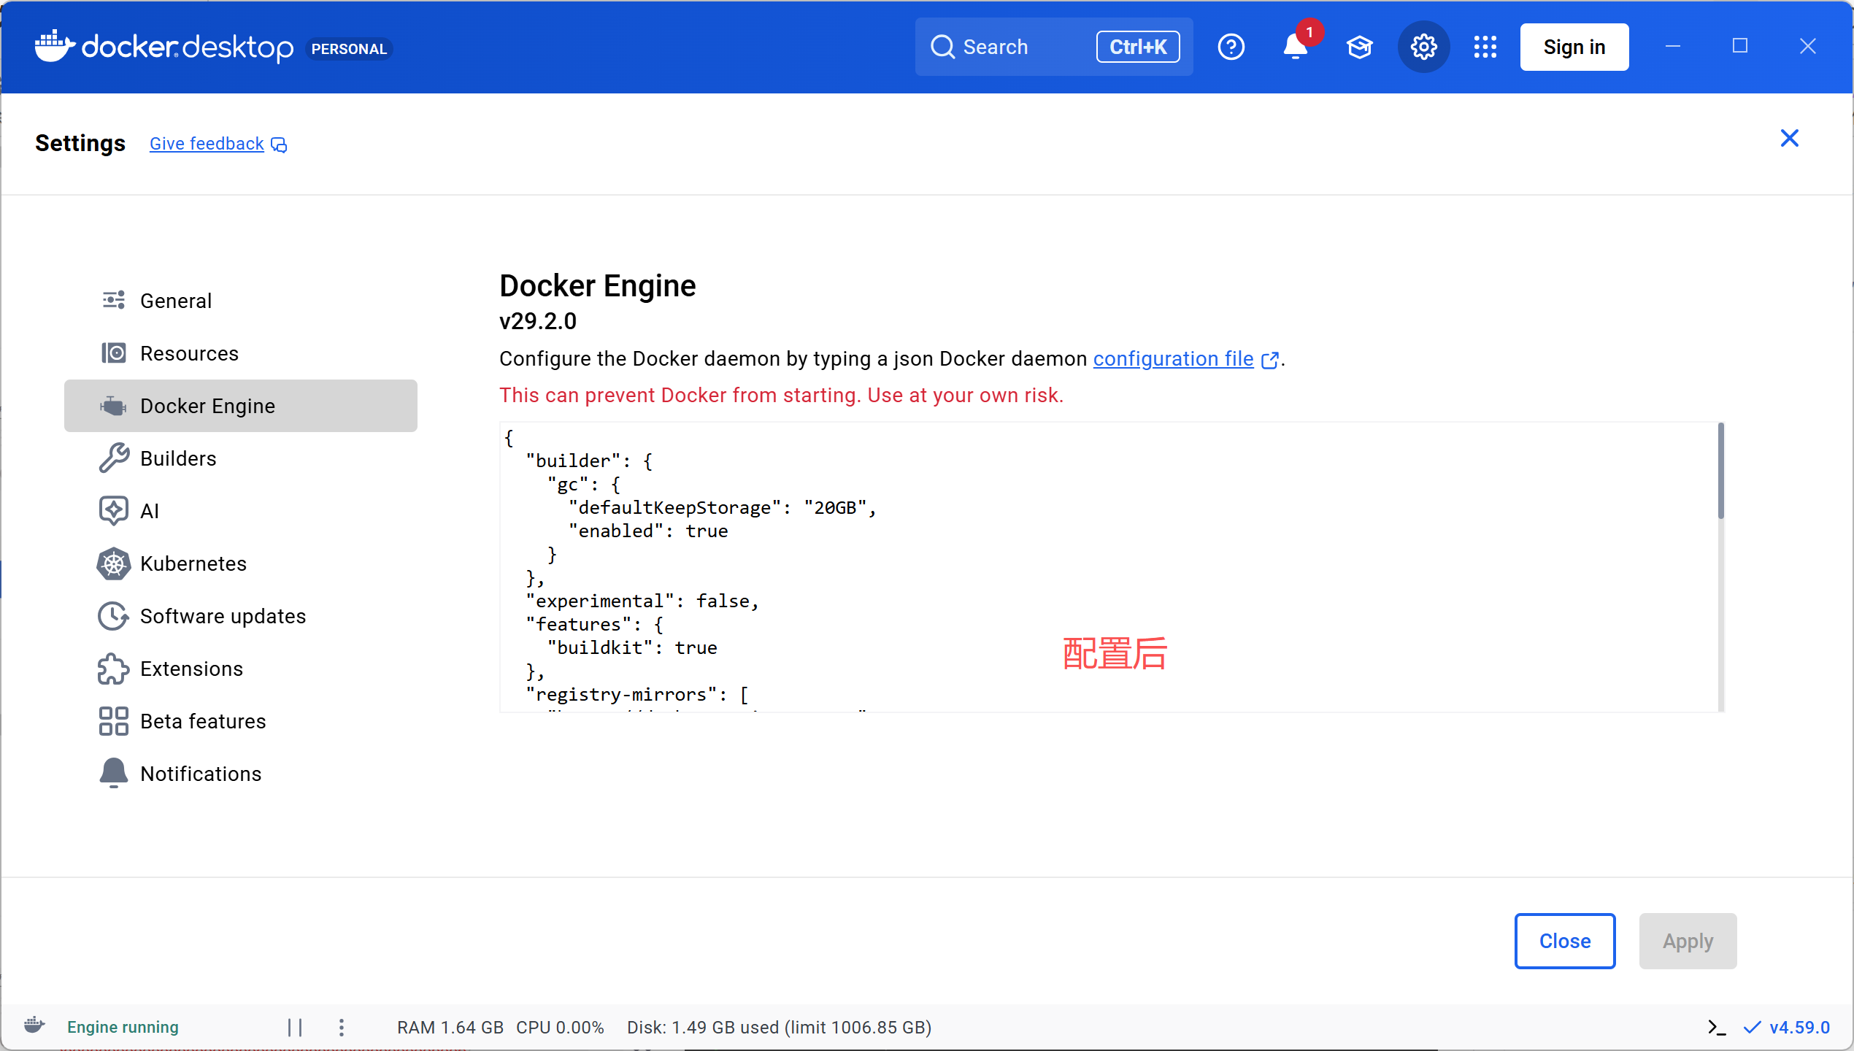Viewport: 1854px width, 1051px height.
Task: Select the General settings tab
Action: [x=176, y=301]
